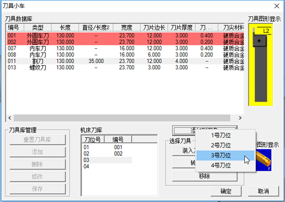Image resolution: width=285 pixels, height=202 pixels.
Task: Pick 3号刀位 menu entry
Action: 225,155
